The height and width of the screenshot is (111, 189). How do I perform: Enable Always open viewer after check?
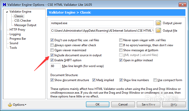tap(52, 45)
